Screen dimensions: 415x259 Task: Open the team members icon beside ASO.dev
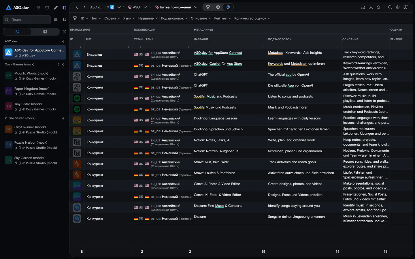(x=38, y=7)
